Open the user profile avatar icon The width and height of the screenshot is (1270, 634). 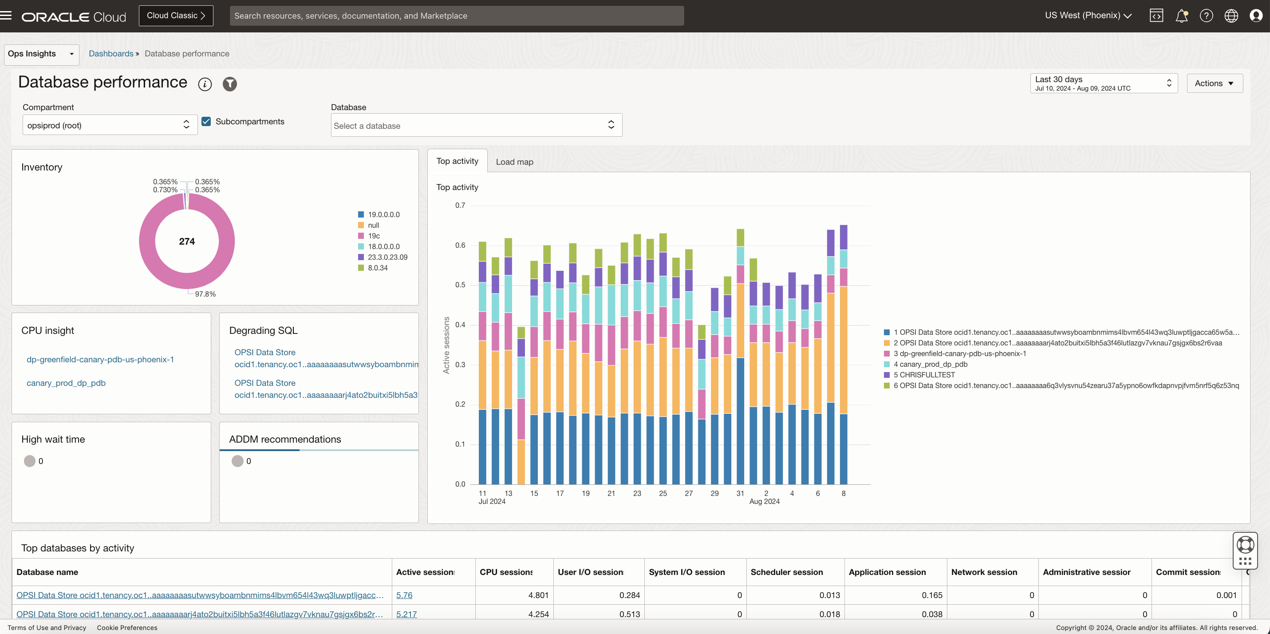coord(1256,16)
